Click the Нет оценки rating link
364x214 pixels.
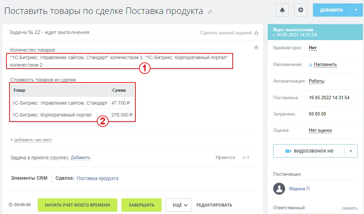pyautogui.click(x=320, y=130)
